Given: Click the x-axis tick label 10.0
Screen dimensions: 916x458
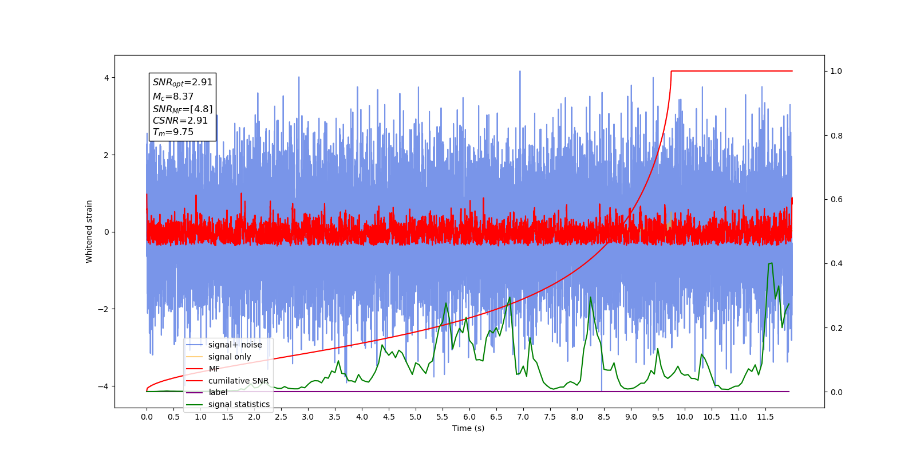Looking at the screenshot, I should coord(685,417).
